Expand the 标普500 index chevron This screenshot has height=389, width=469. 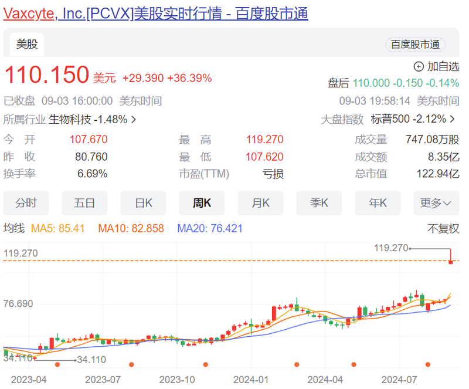[x=452, y=120]
